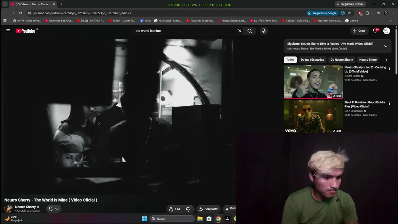Open a new browser tab
The height and width of the screenshot is (224, 398).
tap(61, 4)
